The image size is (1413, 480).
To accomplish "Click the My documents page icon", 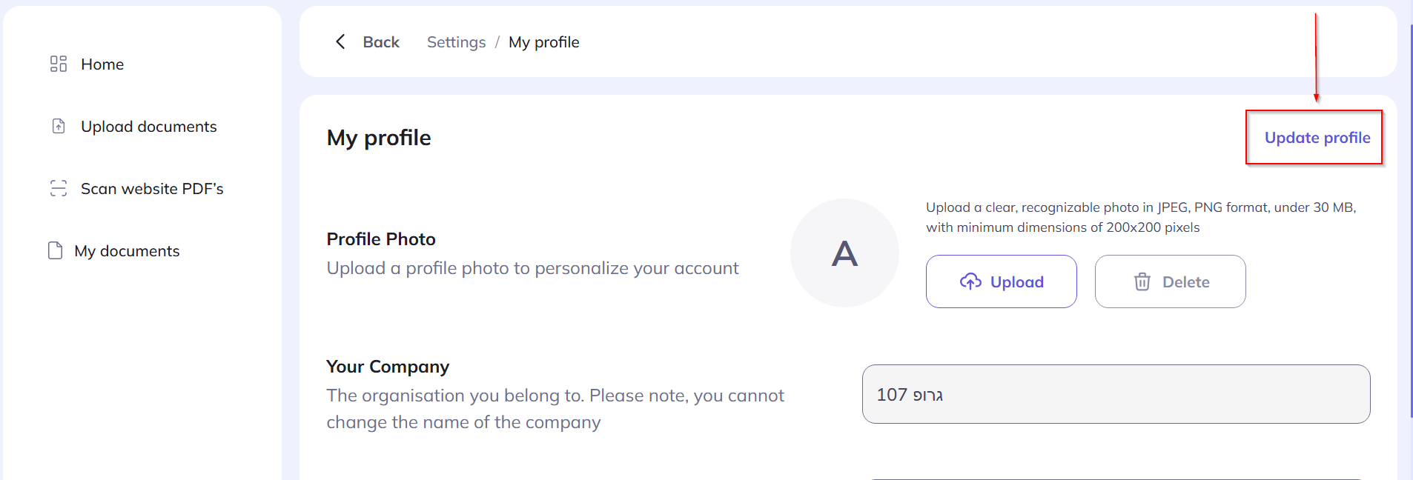I will tap(56, 250).
